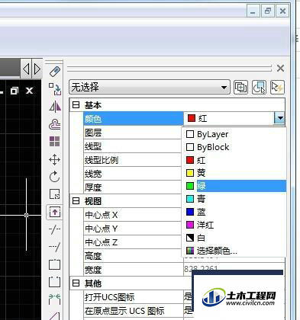This screenshot has height=320, width=300.
Task: Select the 宽度 property row
Action: [x=134, y=270]
